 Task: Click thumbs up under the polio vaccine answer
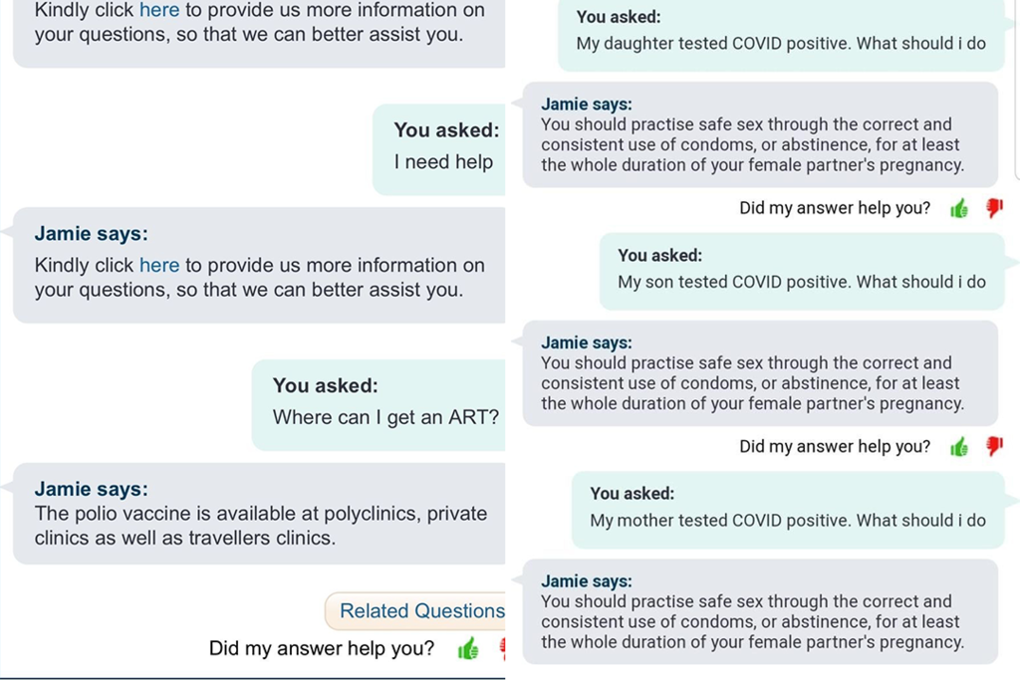[x=466, y=647]
